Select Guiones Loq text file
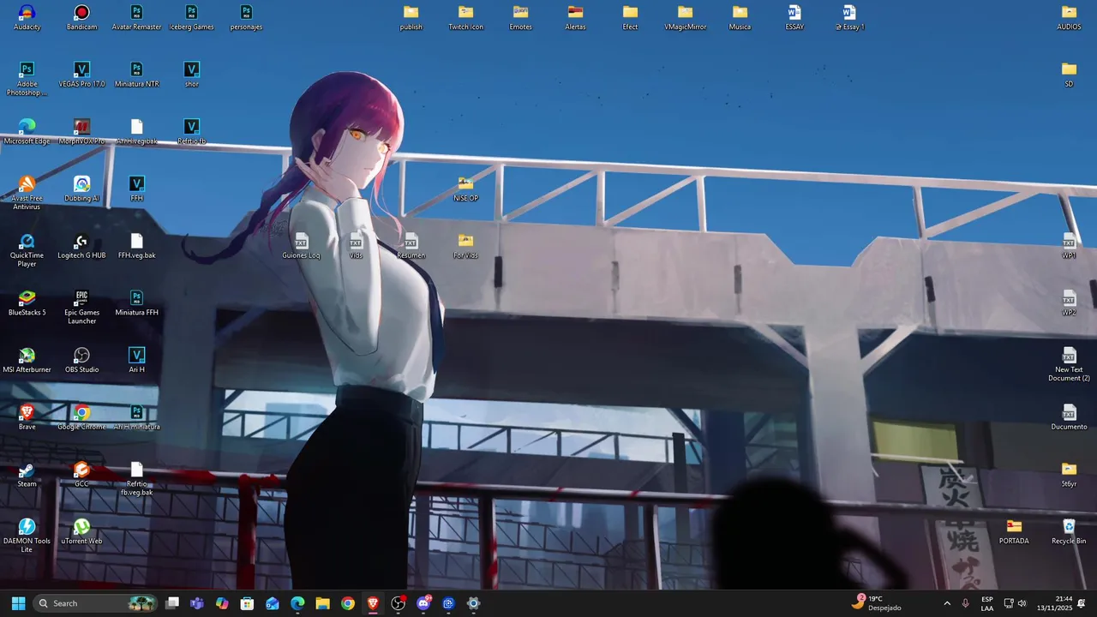The image size is (1097, 617). click(x=301, y=246)
